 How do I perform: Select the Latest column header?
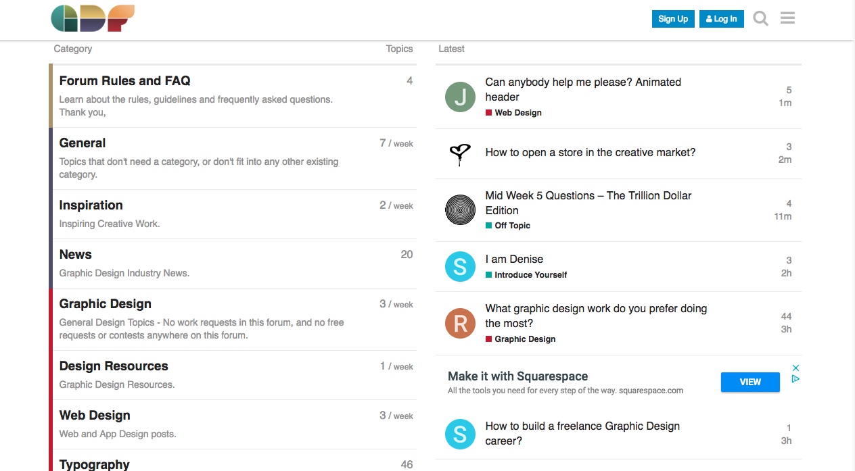coord(451,49)
